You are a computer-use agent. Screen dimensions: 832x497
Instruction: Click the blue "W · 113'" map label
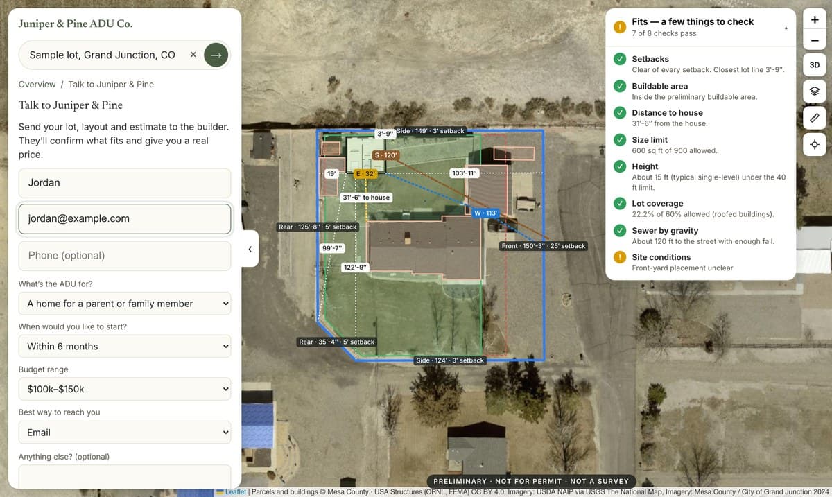click(486, 213)
